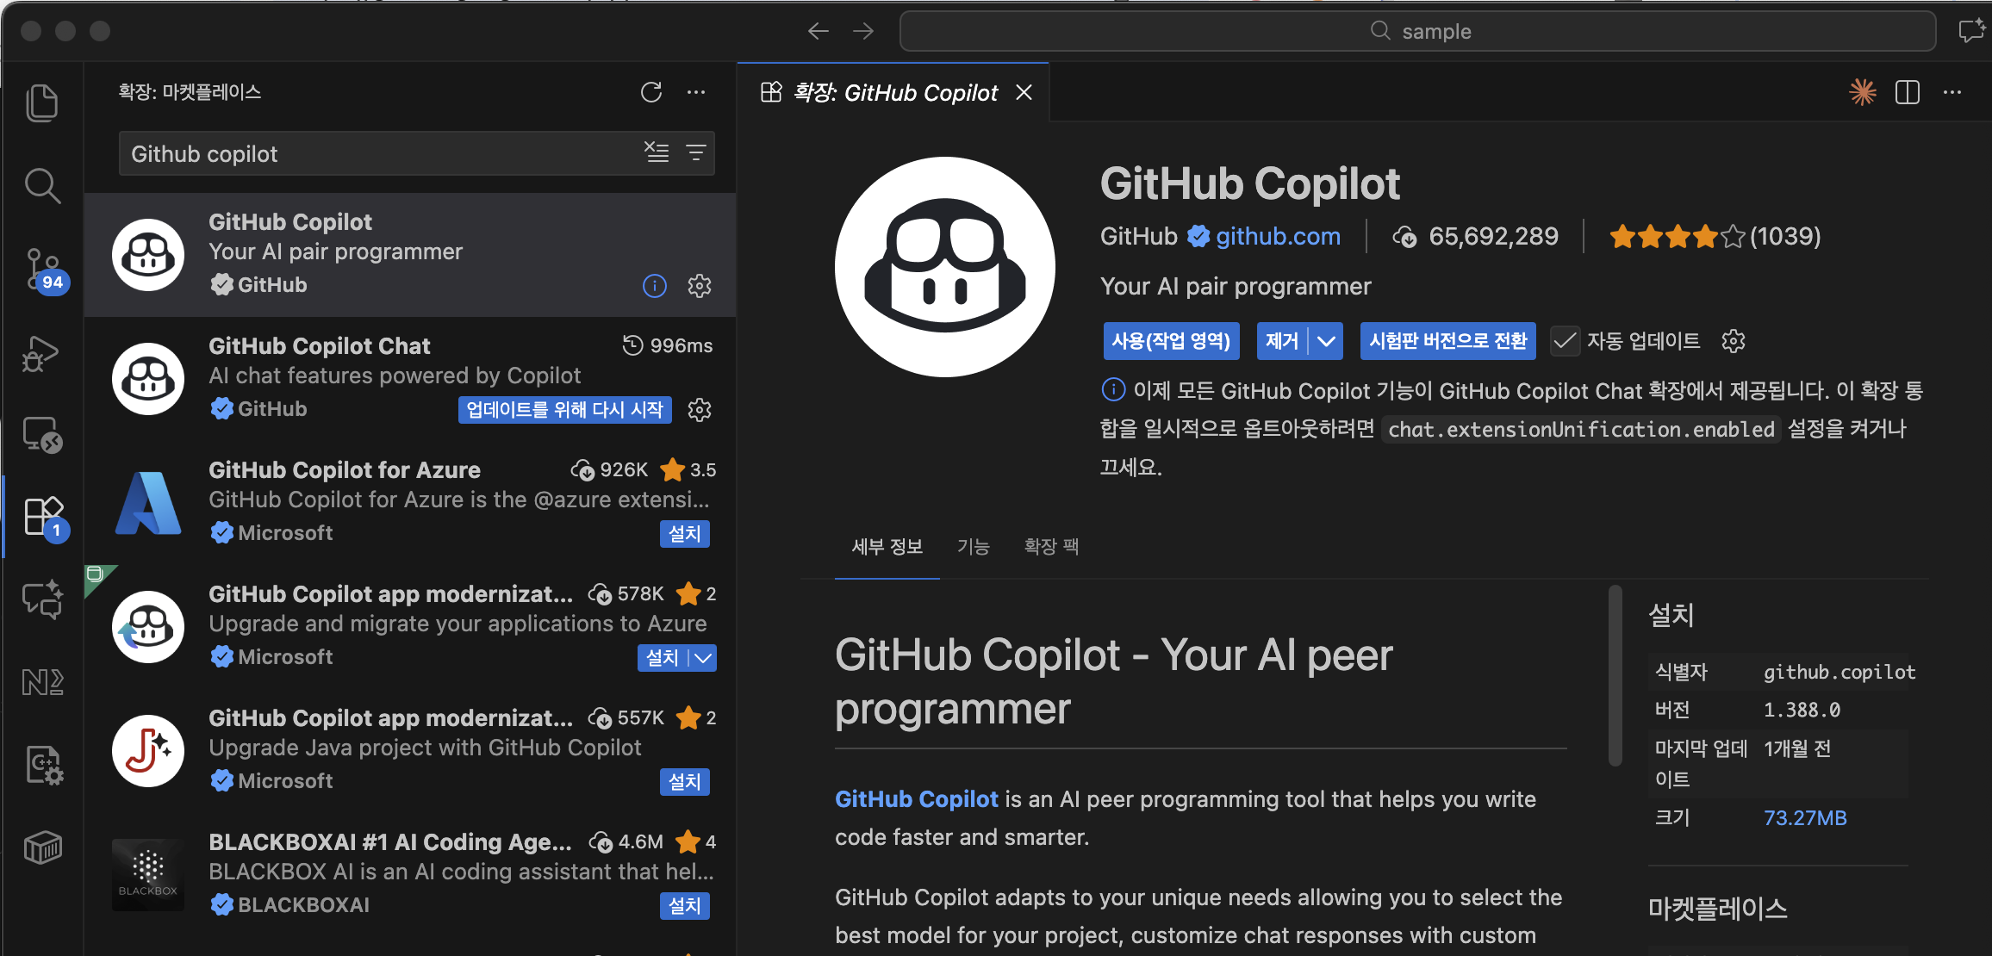Screen dimensions: 1992x956
Task: Open the extension filter options icon
Action: (695, 152)
